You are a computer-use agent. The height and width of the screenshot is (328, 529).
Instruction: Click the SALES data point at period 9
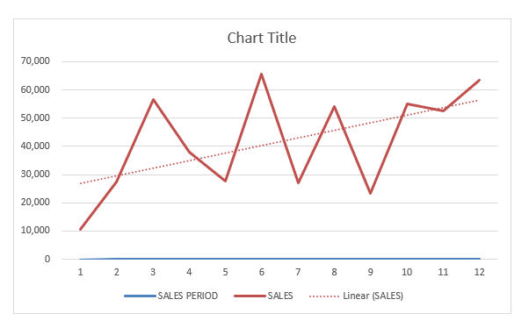371,193
